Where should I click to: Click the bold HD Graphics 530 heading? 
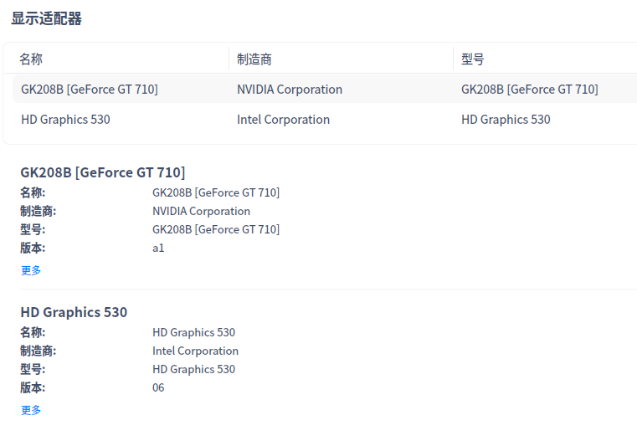74,312
